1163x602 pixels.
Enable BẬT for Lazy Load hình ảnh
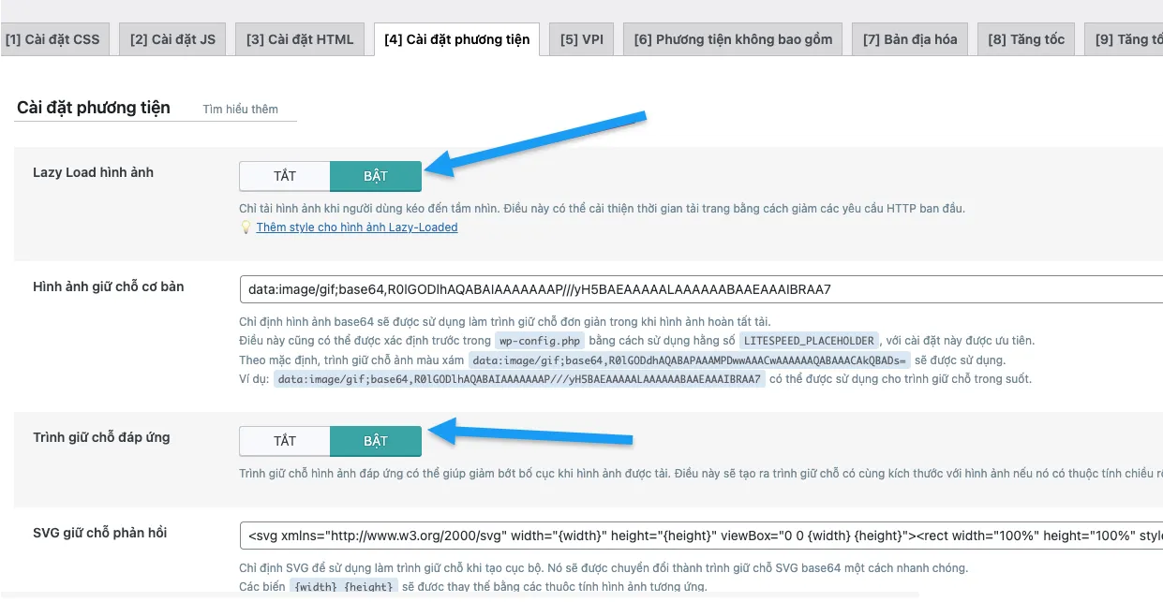375,175
